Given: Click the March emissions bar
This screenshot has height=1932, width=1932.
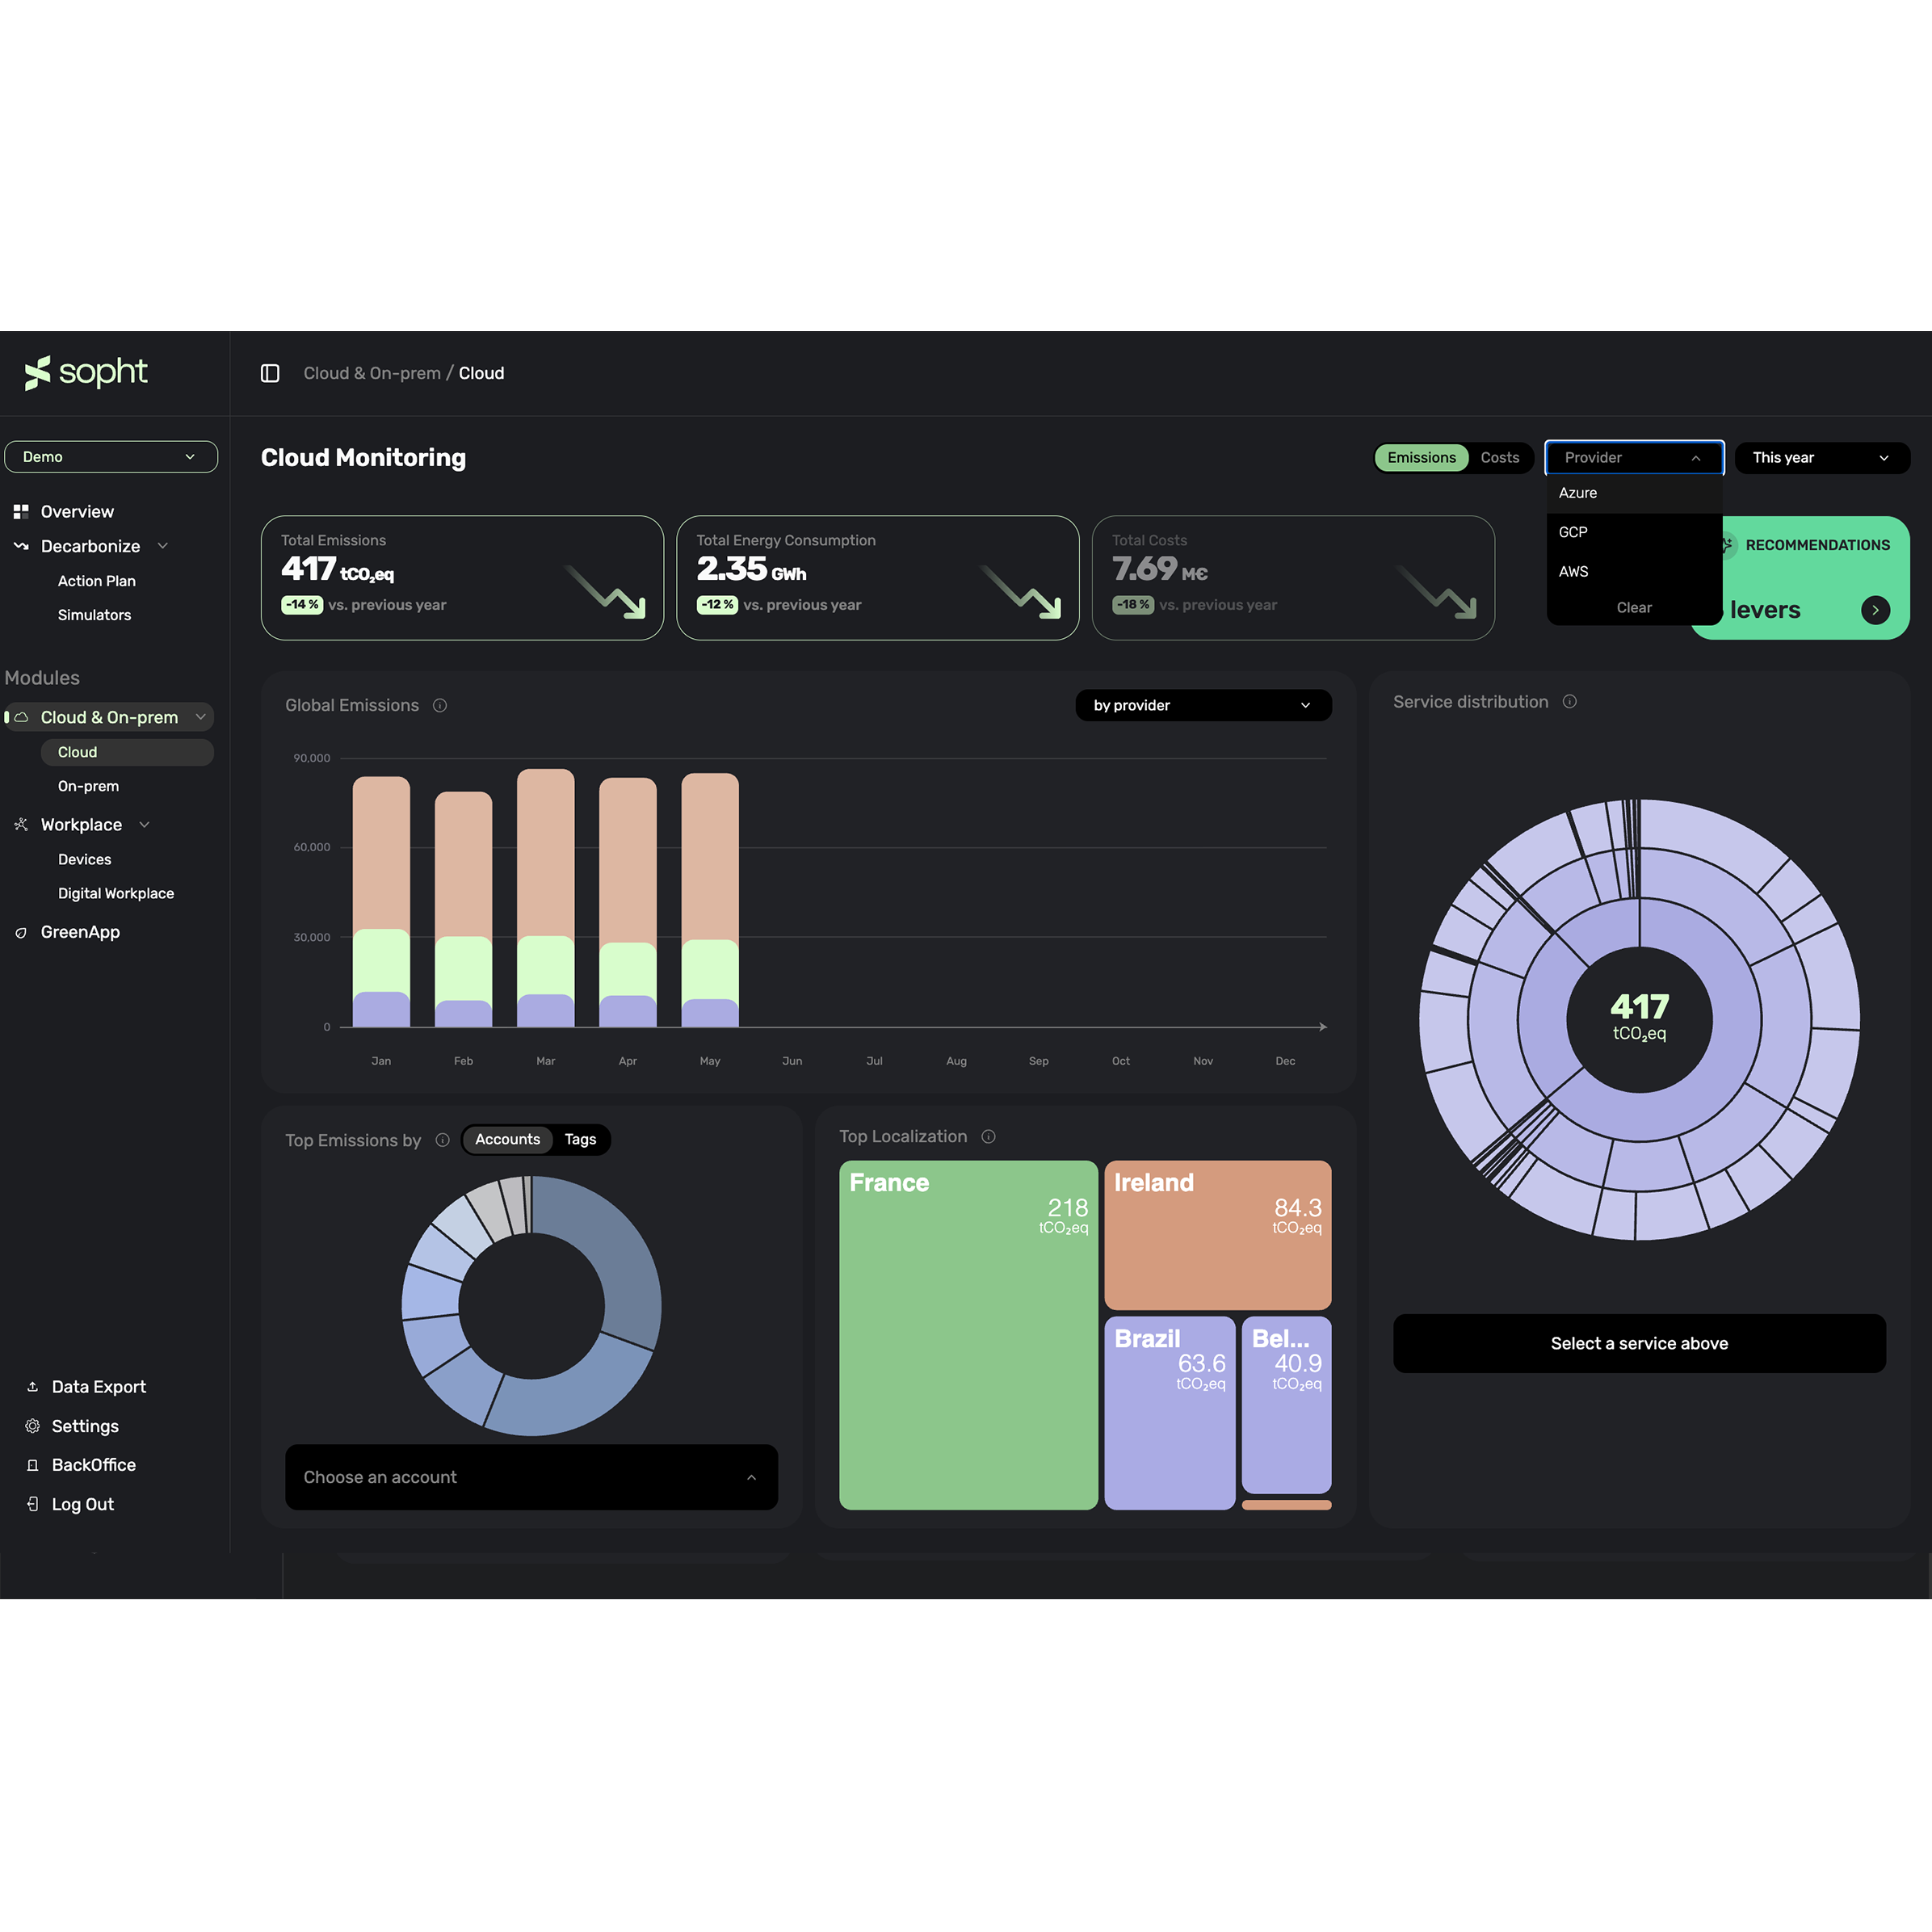Looking at the screenshot, I should (545, 897).
